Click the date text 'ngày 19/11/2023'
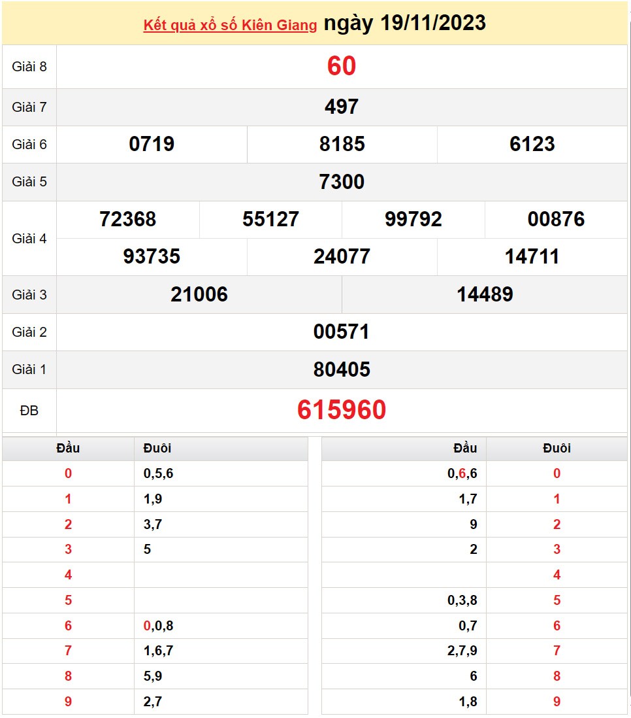Viewport: 631px width, 718px height. [404, 24]
